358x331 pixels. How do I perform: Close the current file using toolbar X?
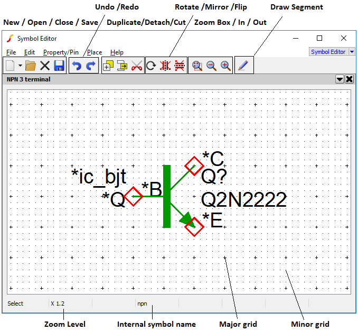pos(45,66)
